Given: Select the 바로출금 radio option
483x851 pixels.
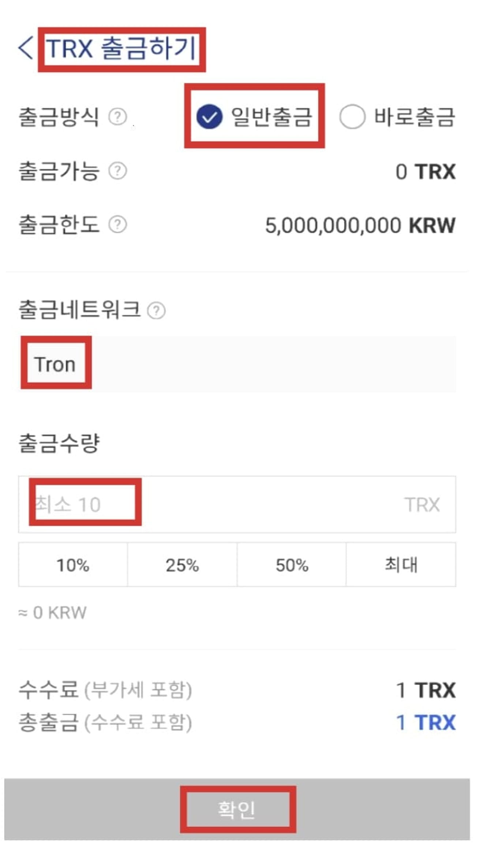Looking at the screenshot, I should point(352,117).
